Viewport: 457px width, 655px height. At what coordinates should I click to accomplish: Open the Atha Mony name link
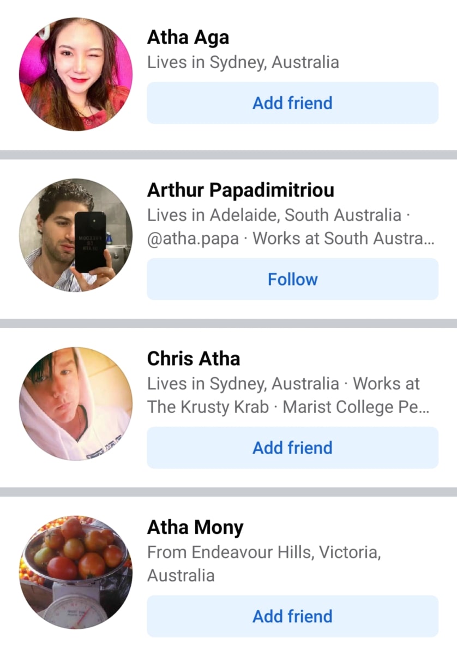tap(195, 528)
